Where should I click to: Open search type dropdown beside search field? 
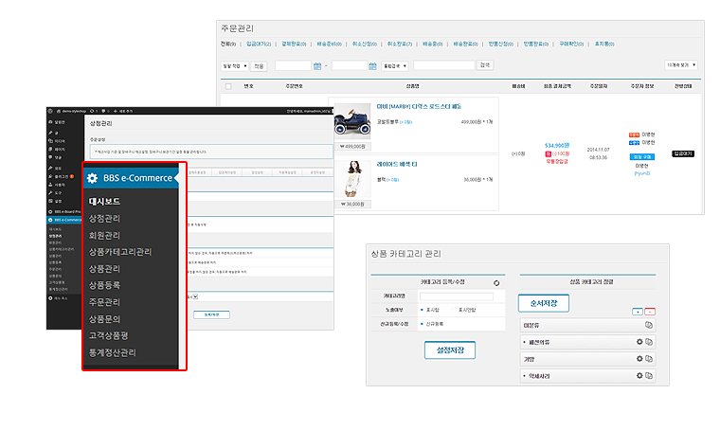pyautogui.click(x=395, y=66)
